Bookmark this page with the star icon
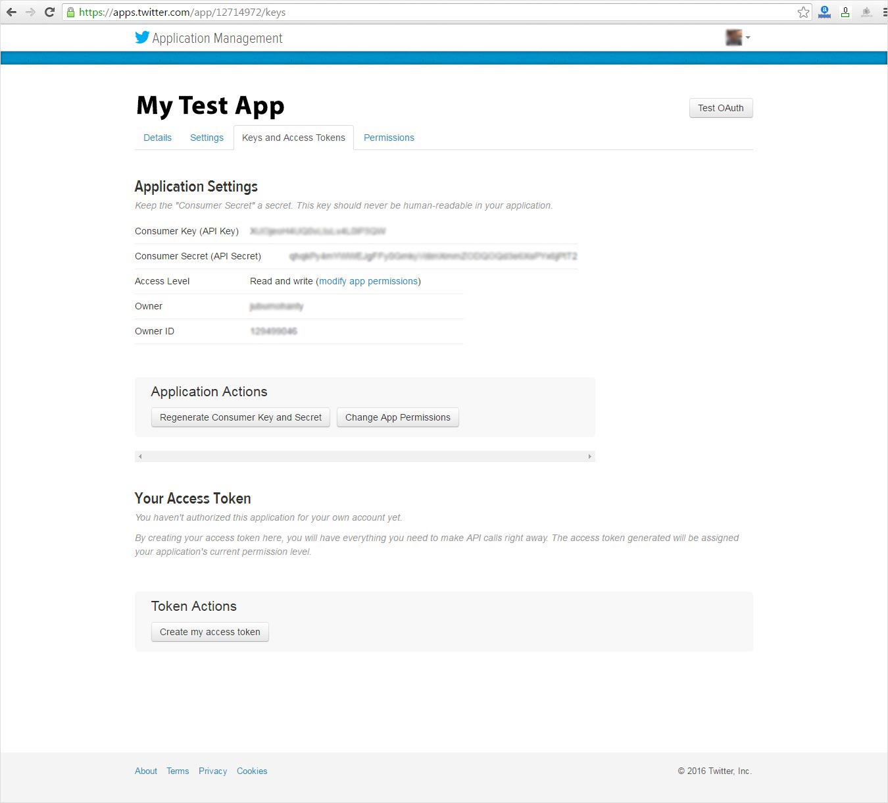 pos(803,12)
